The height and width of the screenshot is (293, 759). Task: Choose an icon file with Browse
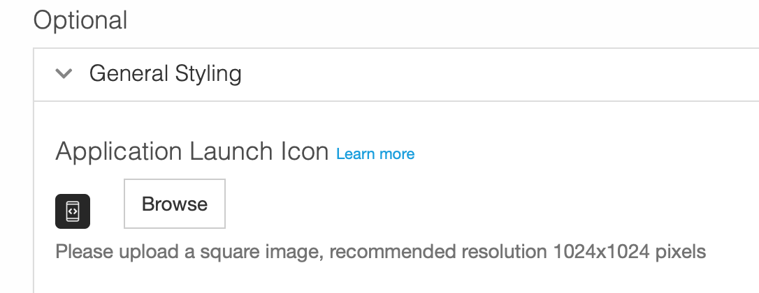(175, 204)
